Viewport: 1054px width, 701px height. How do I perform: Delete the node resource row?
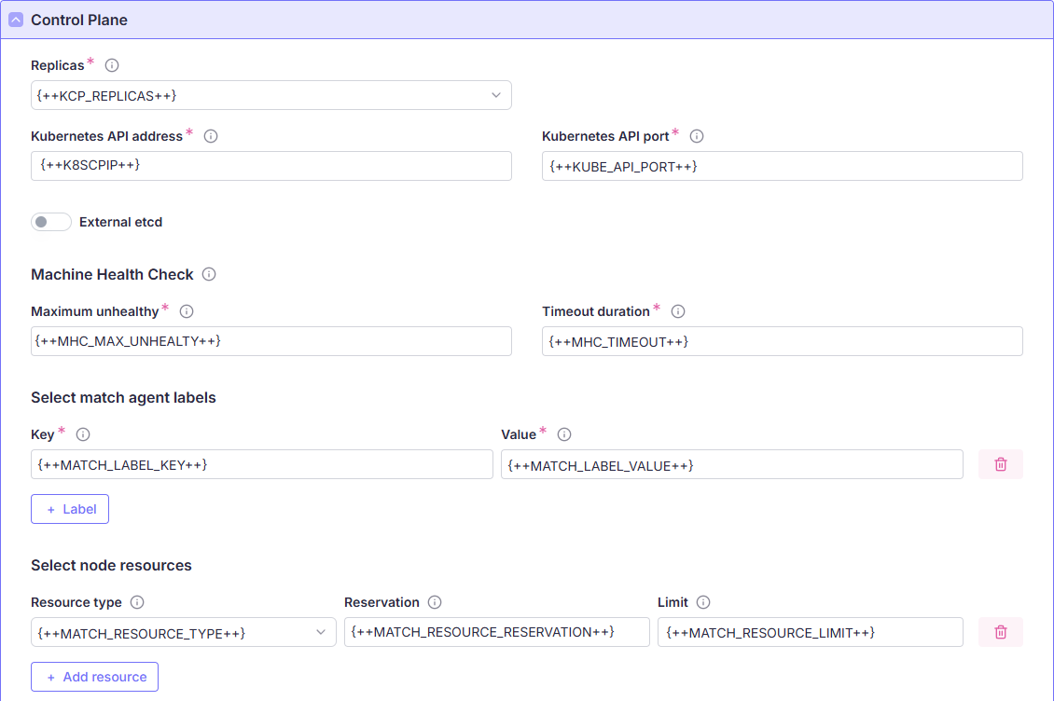point(1000,632)
